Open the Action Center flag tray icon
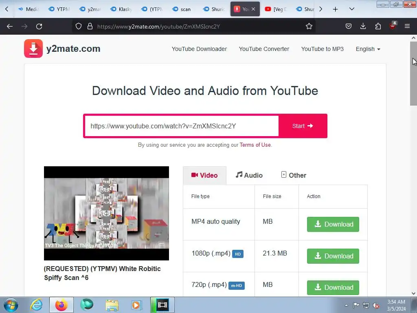Screen dimensions: 417x313 [x=356, y=305]
